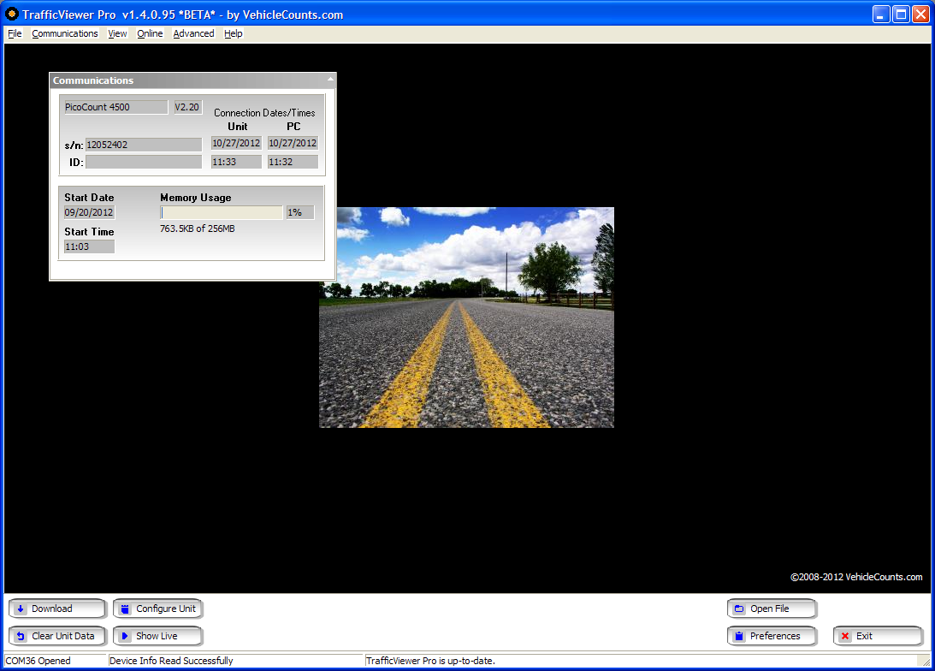Minimize the TrafficViewer Pro window
Image resolution: width=935 pixels, height=671 pixels.
[881, 14]
